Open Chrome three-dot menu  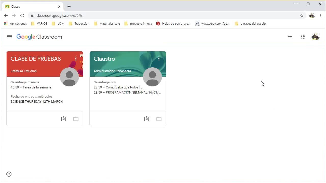(x=320, y=16)
